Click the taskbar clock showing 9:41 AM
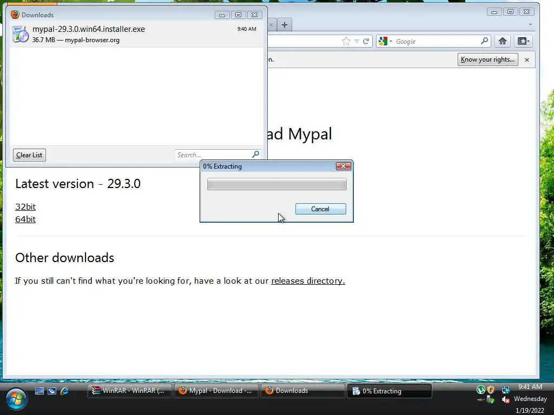 [x=530, y=387]
